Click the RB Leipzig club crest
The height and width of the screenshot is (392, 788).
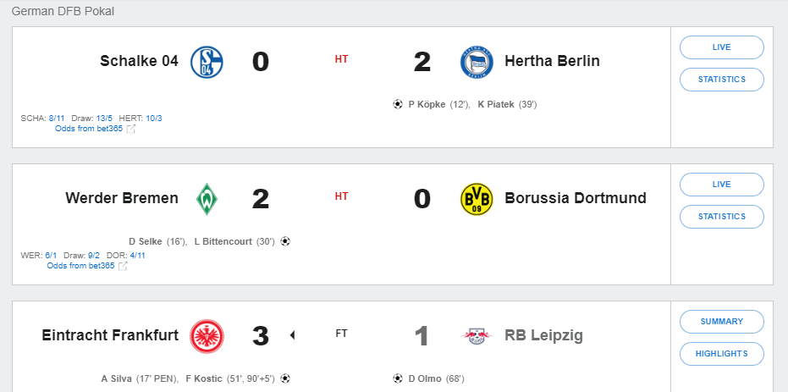pos(476,336)
